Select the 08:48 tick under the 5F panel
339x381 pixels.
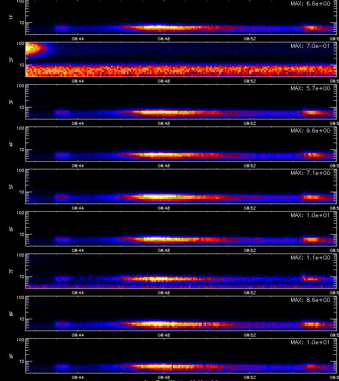pyautogui.click(x=164, y=208)
